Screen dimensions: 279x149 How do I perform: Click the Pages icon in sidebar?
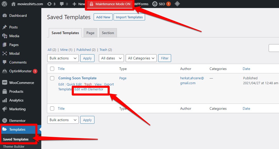click(x=5, y=45)
